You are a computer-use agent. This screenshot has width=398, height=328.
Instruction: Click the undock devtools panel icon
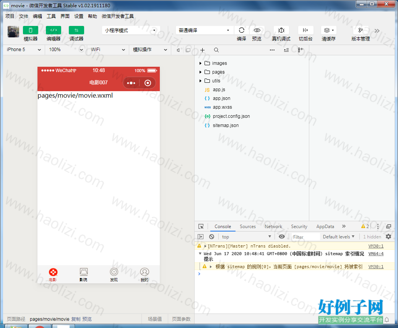pos(388,227)
